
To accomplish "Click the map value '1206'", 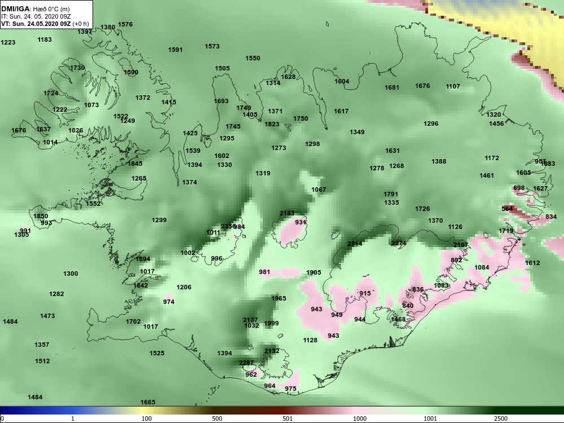I will (x=184, y=288).
